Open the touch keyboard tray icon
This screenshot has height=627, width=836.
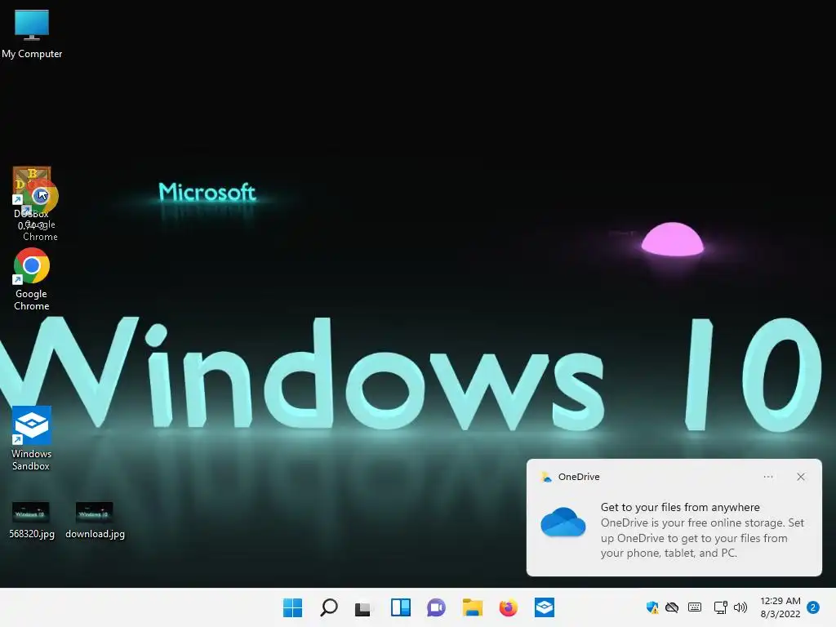[695, 607]
